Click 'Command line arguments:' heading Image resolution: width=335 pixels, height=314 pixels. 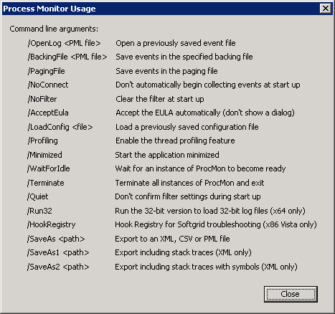tap(54, 29)
